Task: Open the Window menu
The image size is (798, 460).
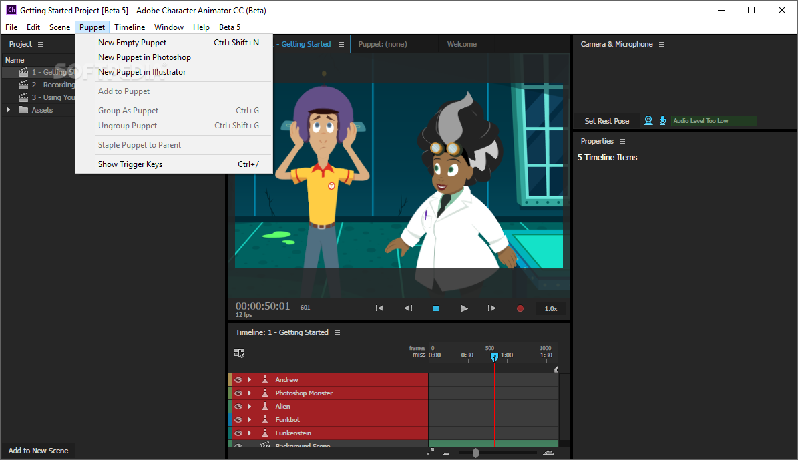Action: pos(168,27)
